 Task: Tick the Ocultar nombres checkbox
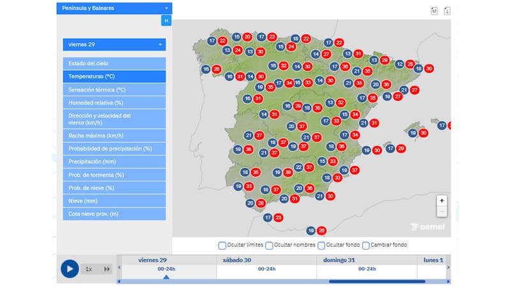tap(269, 246)
